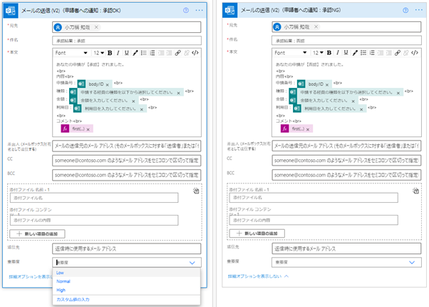Open help icon on the 承認OK card header
This screenshot has width=429, height=307.
(187, 11)
